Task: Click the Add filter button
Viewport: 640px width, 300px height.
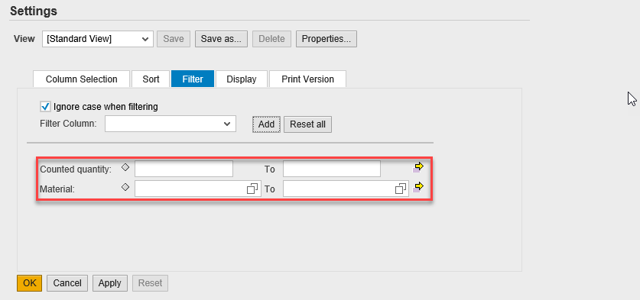Action: (267, 124)
